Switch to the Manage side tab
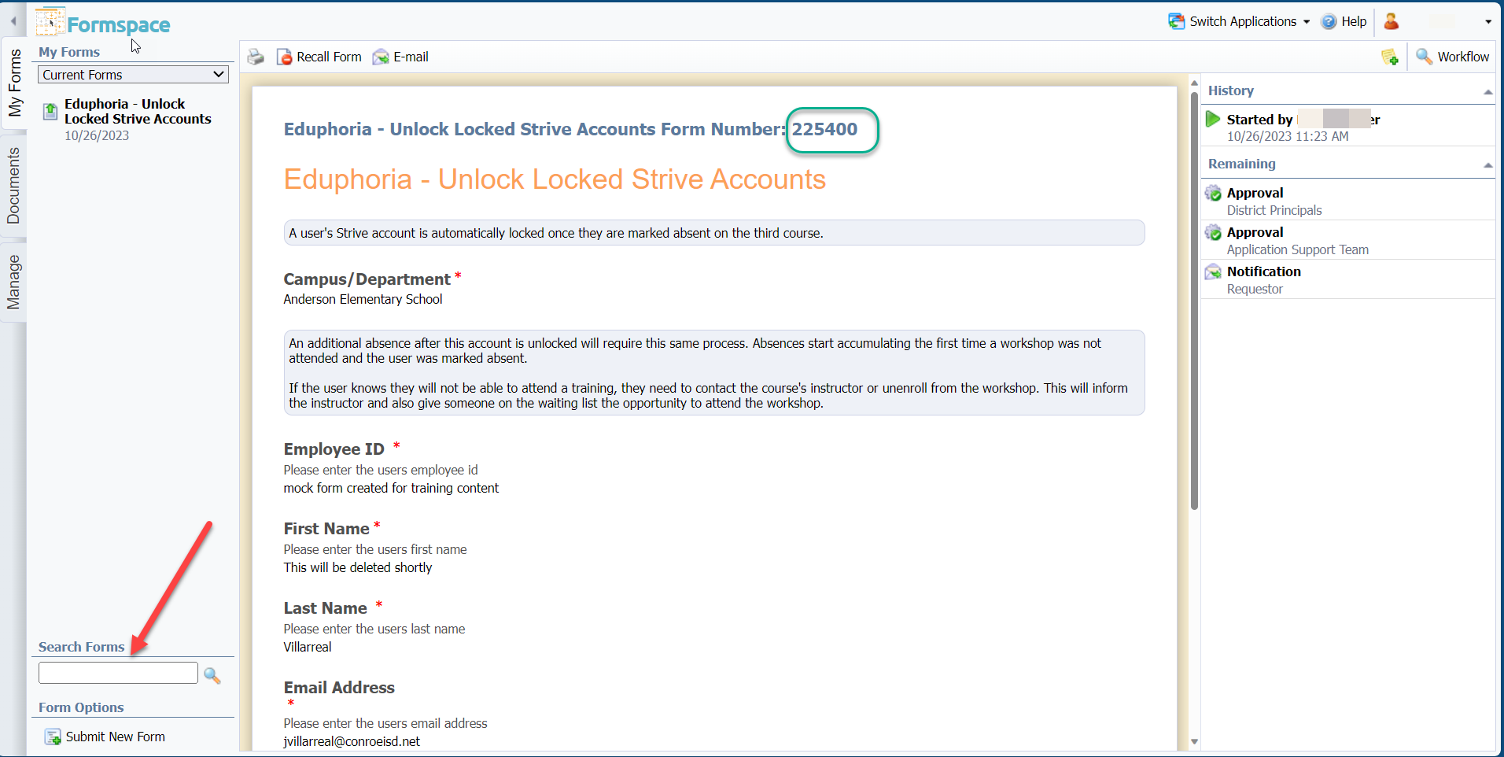Image resolution: width=1504 pixels, height=757 pixels. 13,282
